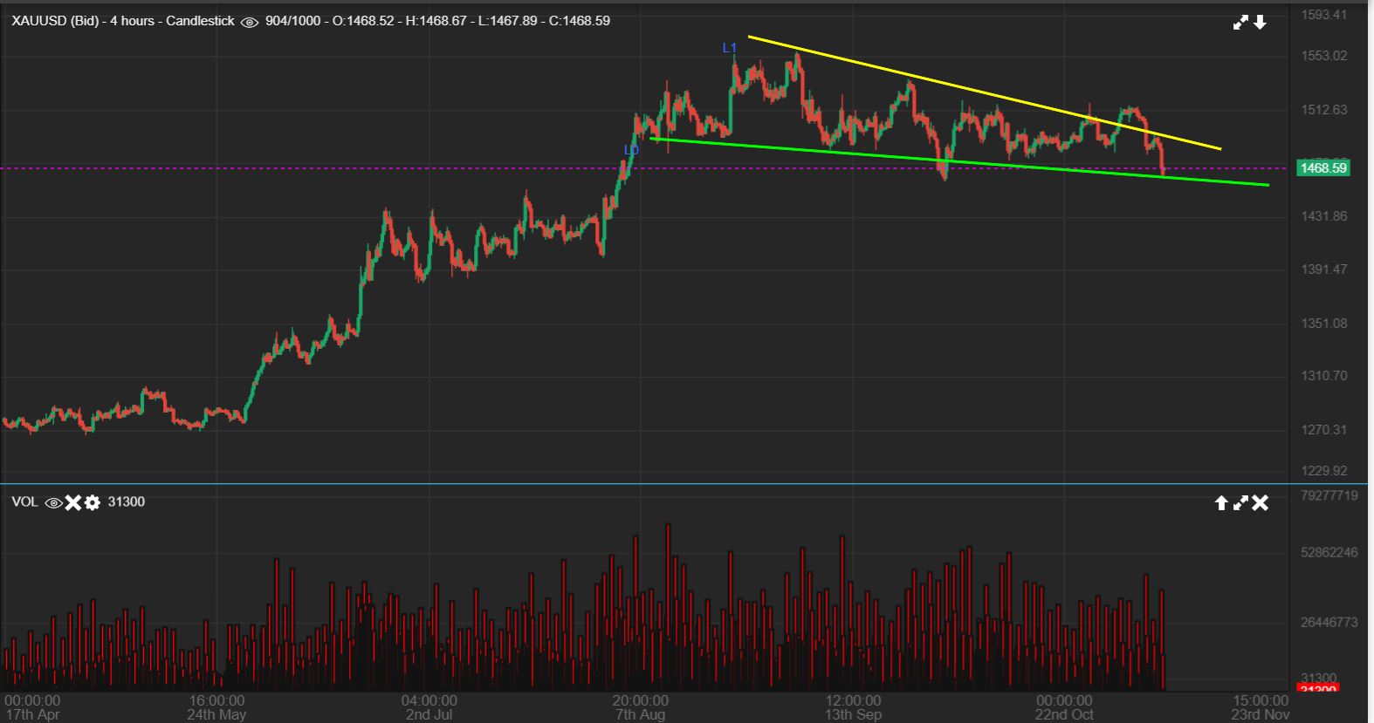This screenshot has height=723, width=1374.
Task: Click the 904/1000 bar count readout
Action: [292, 21]
